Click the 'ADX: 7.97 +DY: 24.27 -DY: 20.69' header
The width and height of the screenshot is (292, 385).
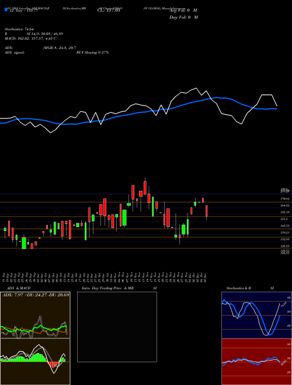tap(36, 295)
